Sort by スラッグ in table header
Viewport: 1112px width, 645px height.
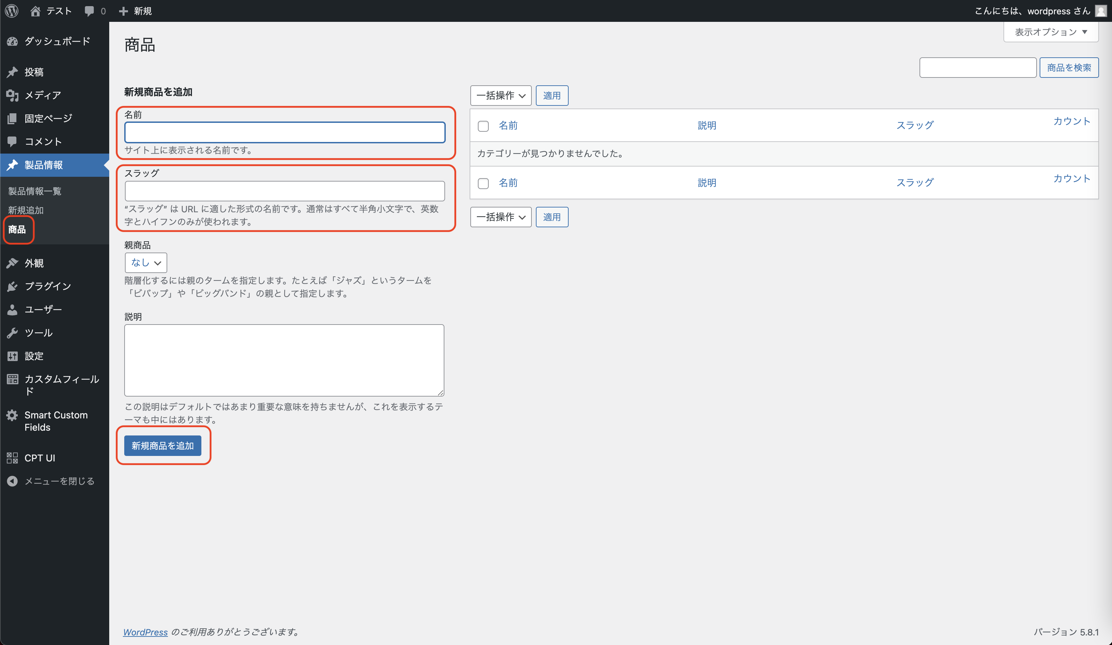tap(915, 125)
